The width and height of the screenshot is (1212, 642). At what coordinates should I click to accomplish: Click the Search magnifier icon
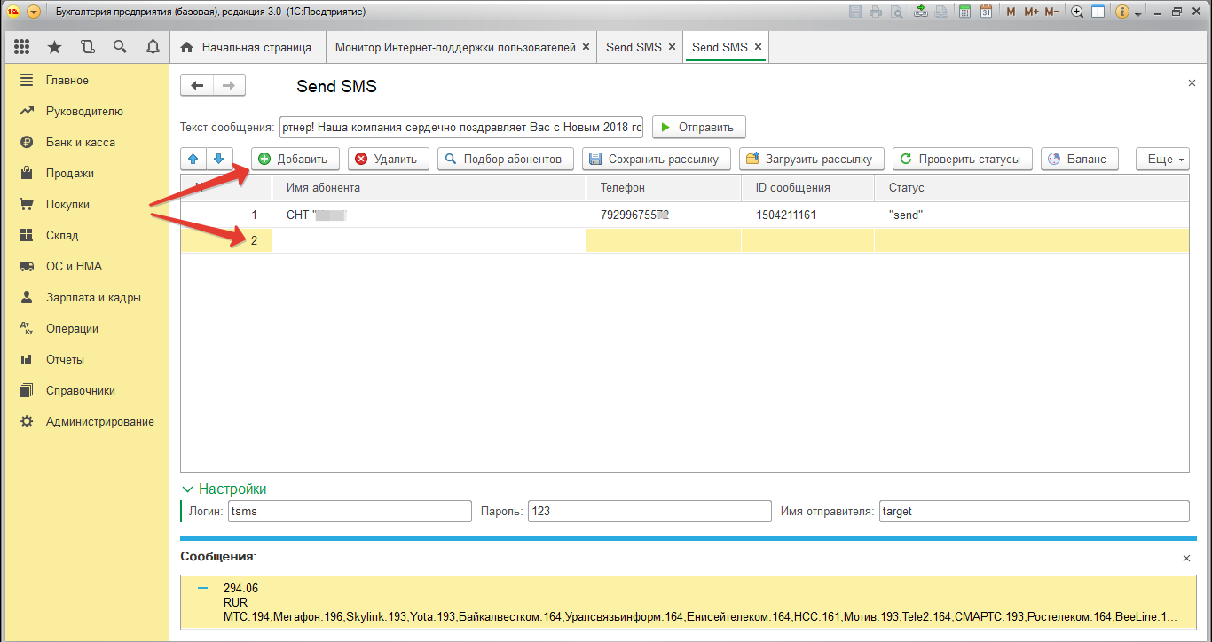tap(120, 47)
